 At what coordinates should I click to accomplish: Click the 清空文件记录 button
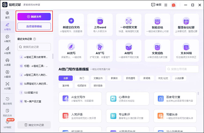coord(34,125)
